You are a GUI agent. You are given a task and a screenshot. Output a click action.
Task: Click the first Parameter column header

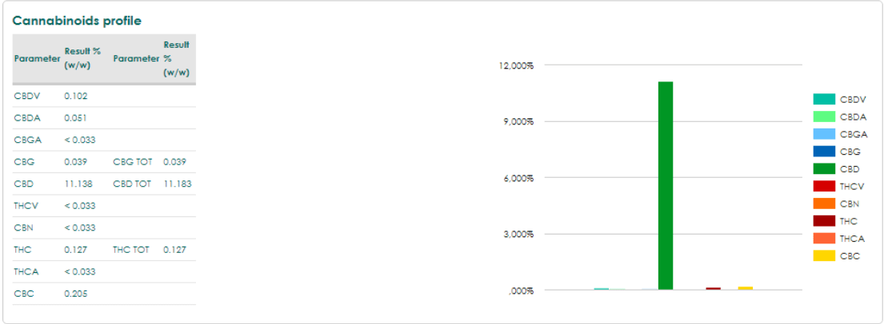[38, 58]
